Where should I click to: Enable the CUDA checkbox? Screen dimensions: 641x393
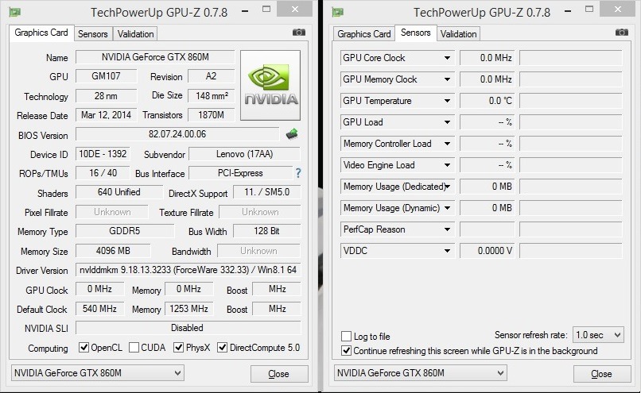click(x=134, y=348)
